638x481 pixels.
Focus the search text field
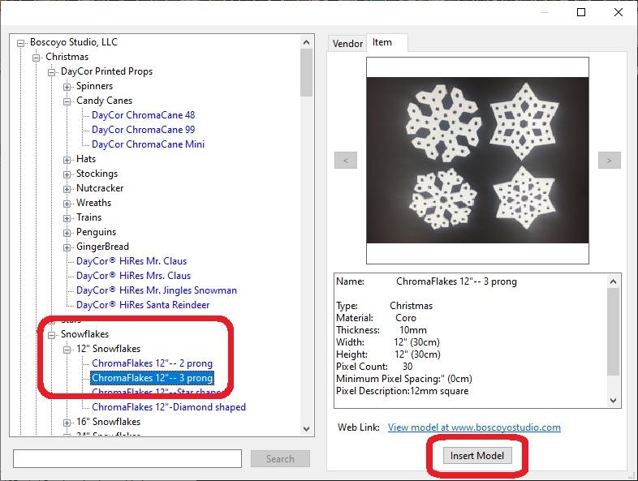pos(127,458)
